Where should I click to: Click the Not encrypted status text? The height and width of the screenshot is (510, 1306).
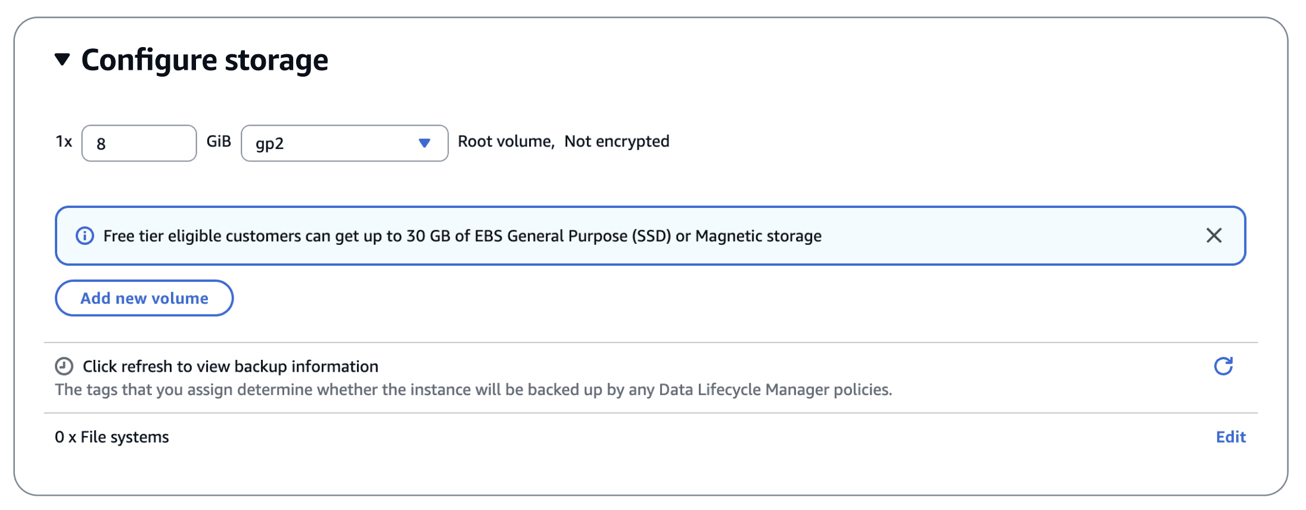(617, 141)
